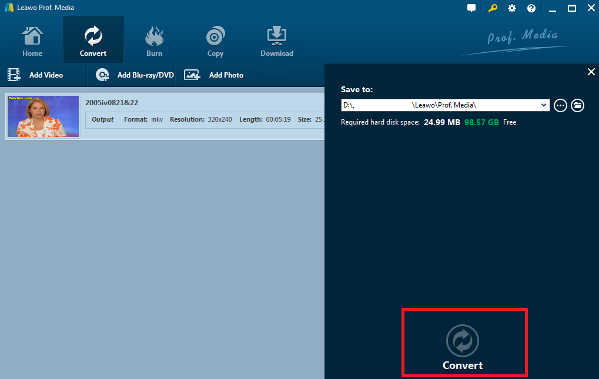Screen dimensions: 599x379
Task: Browse output directory with the ellipsis icon
Action: [560, 105]
